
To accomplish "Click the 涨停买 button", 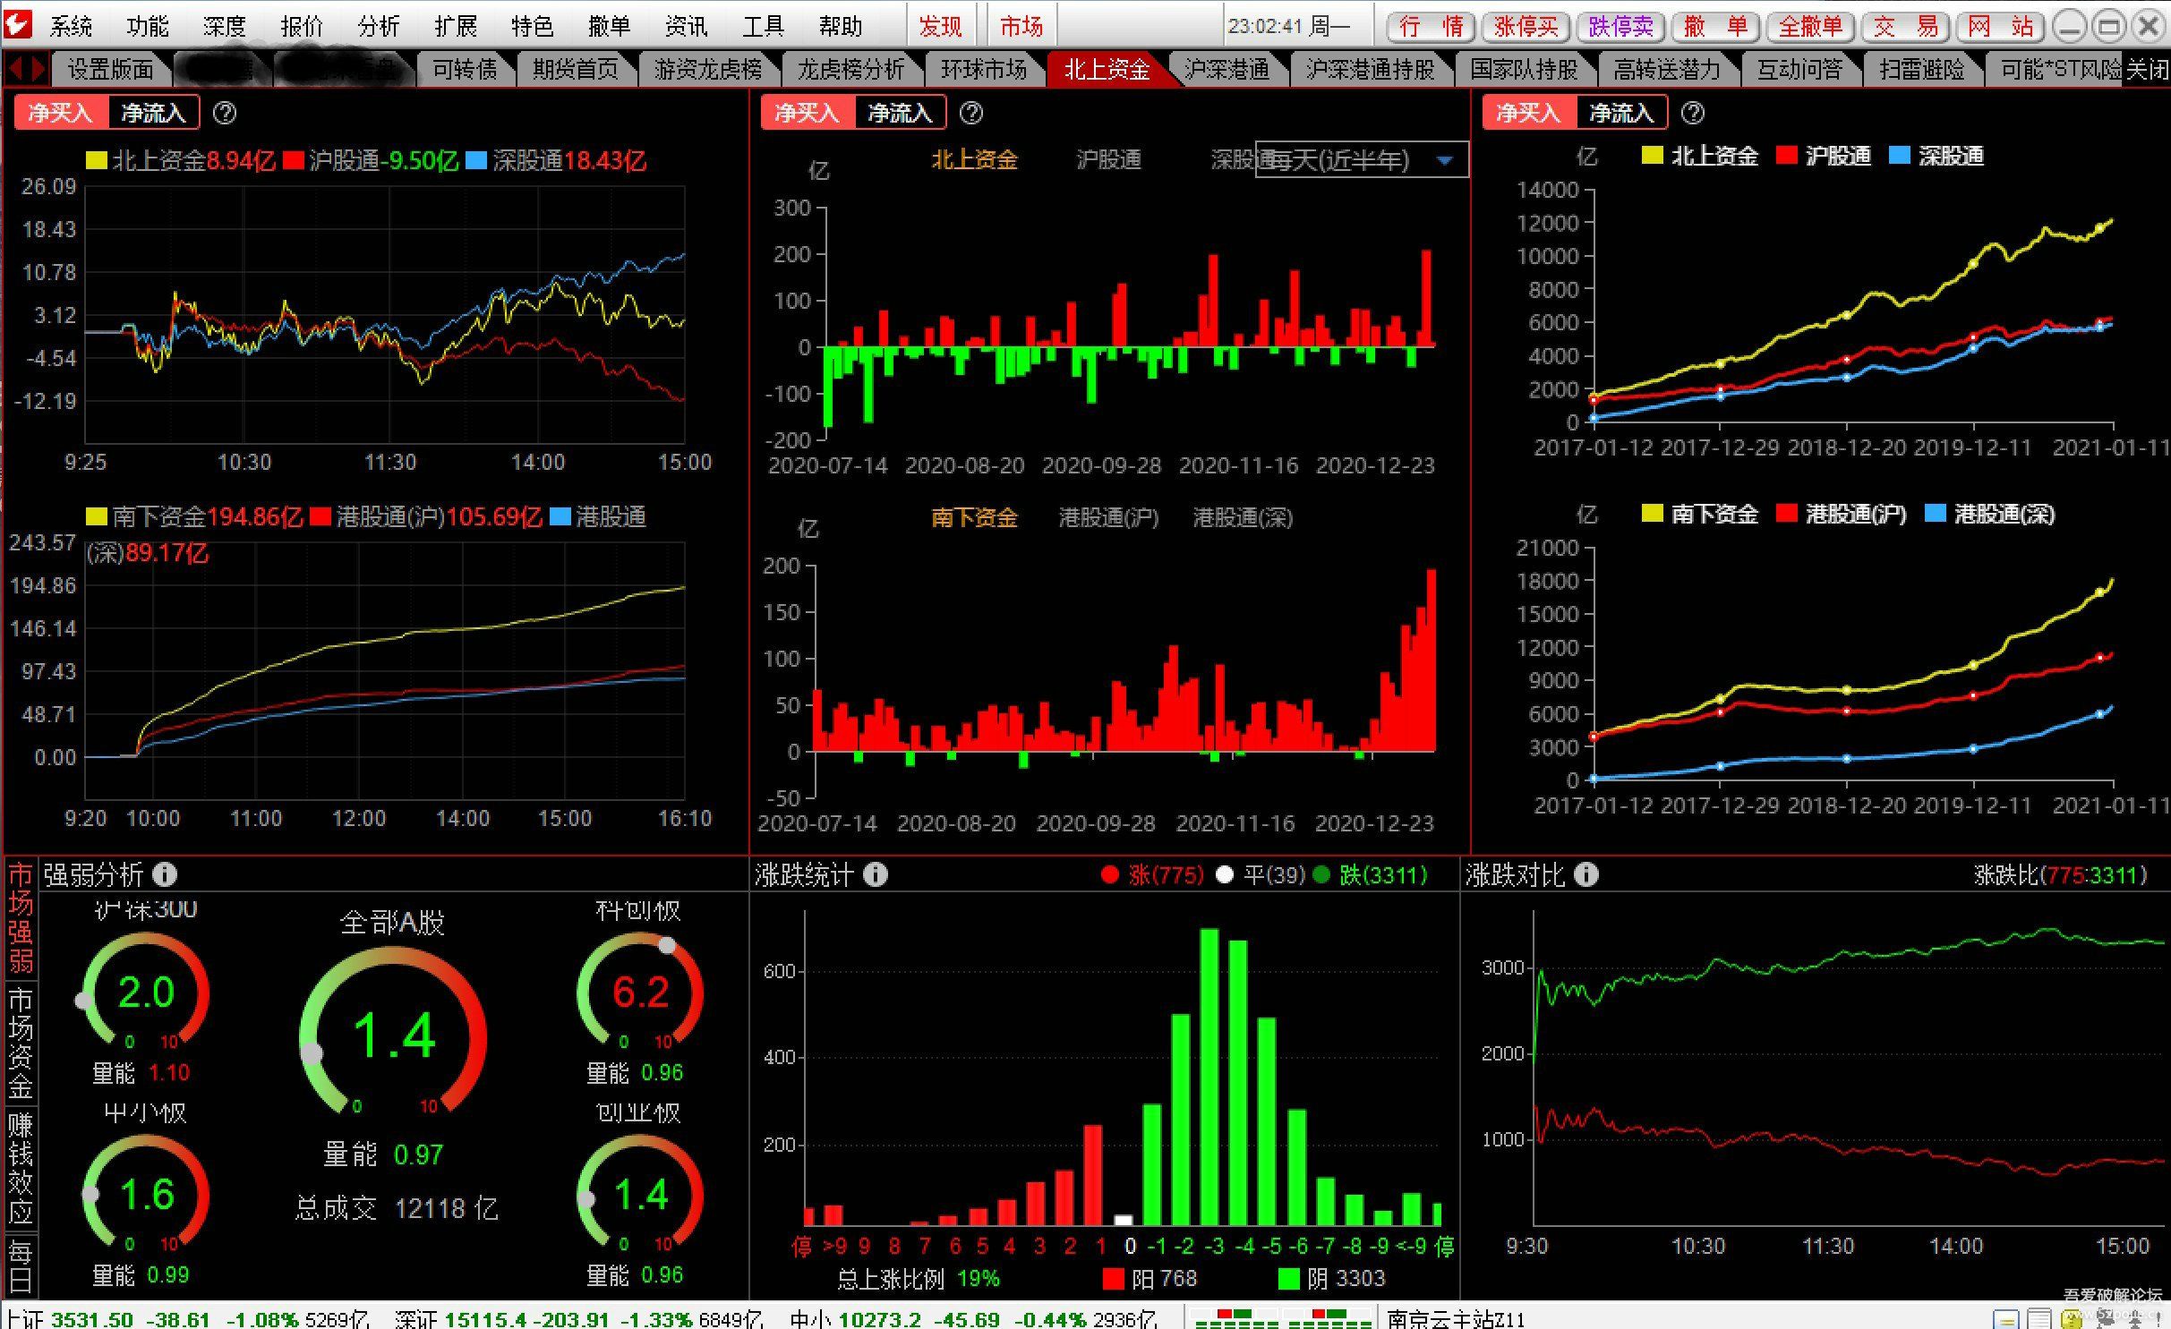I will [x=1526, y=26].
